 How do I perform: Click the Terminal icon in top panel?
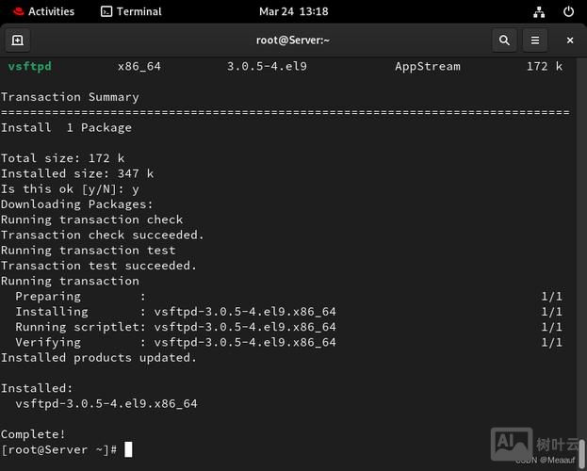point(106,11)
